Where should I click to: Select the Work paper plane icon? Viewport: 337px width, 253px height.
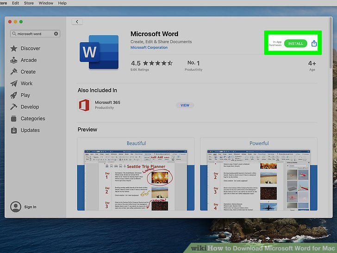coord(14,83)
